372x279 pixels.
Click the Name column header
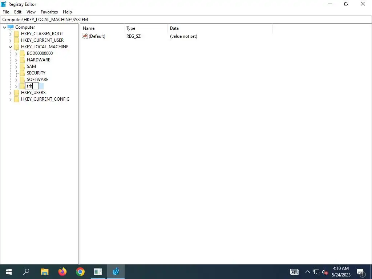[102, 28]
